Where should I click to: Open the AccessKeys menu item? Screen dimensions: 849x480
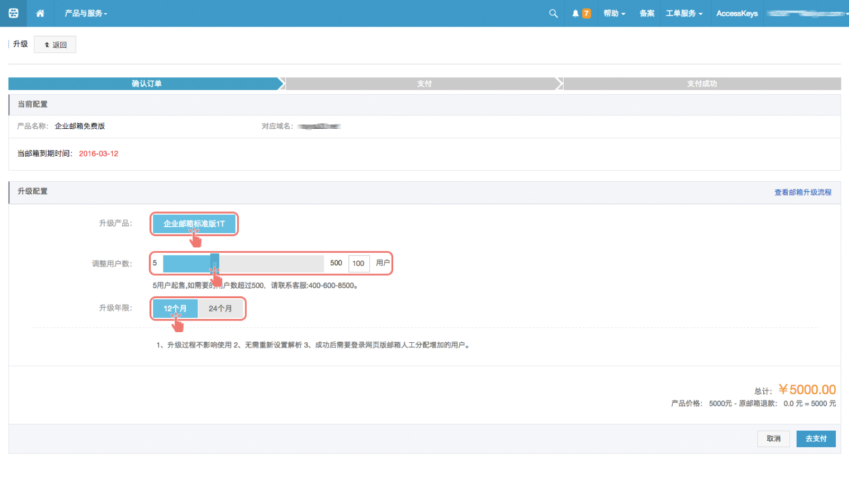(x=737, y=13)
